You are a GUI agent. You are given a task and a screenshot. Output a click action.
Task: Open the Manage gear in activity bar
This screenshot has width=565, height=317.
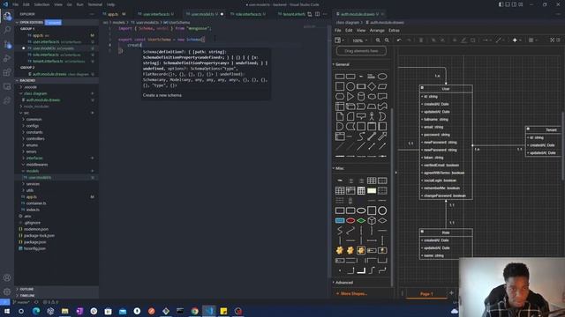point(7,291)
